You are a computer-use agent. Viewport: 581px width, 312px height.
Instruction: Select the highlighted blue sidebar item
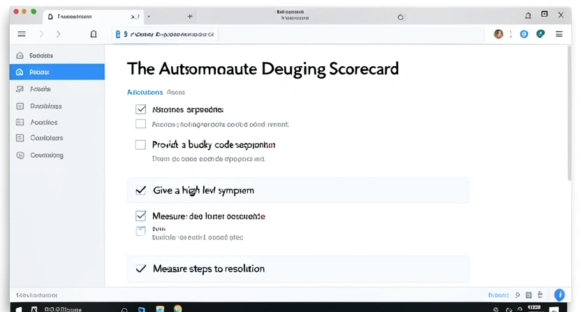57,72
